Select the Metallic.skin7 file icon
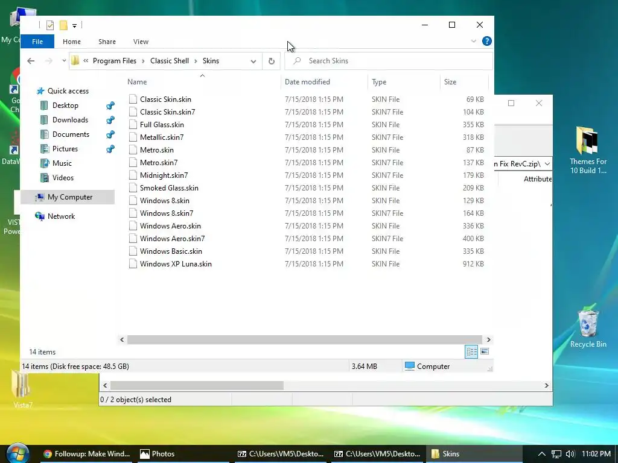Screen dimensions: 618x463 click(133, 137)
